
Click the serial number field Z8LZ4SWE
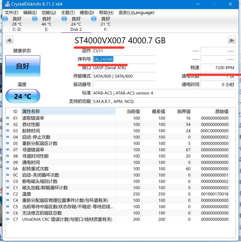(124, 59)
